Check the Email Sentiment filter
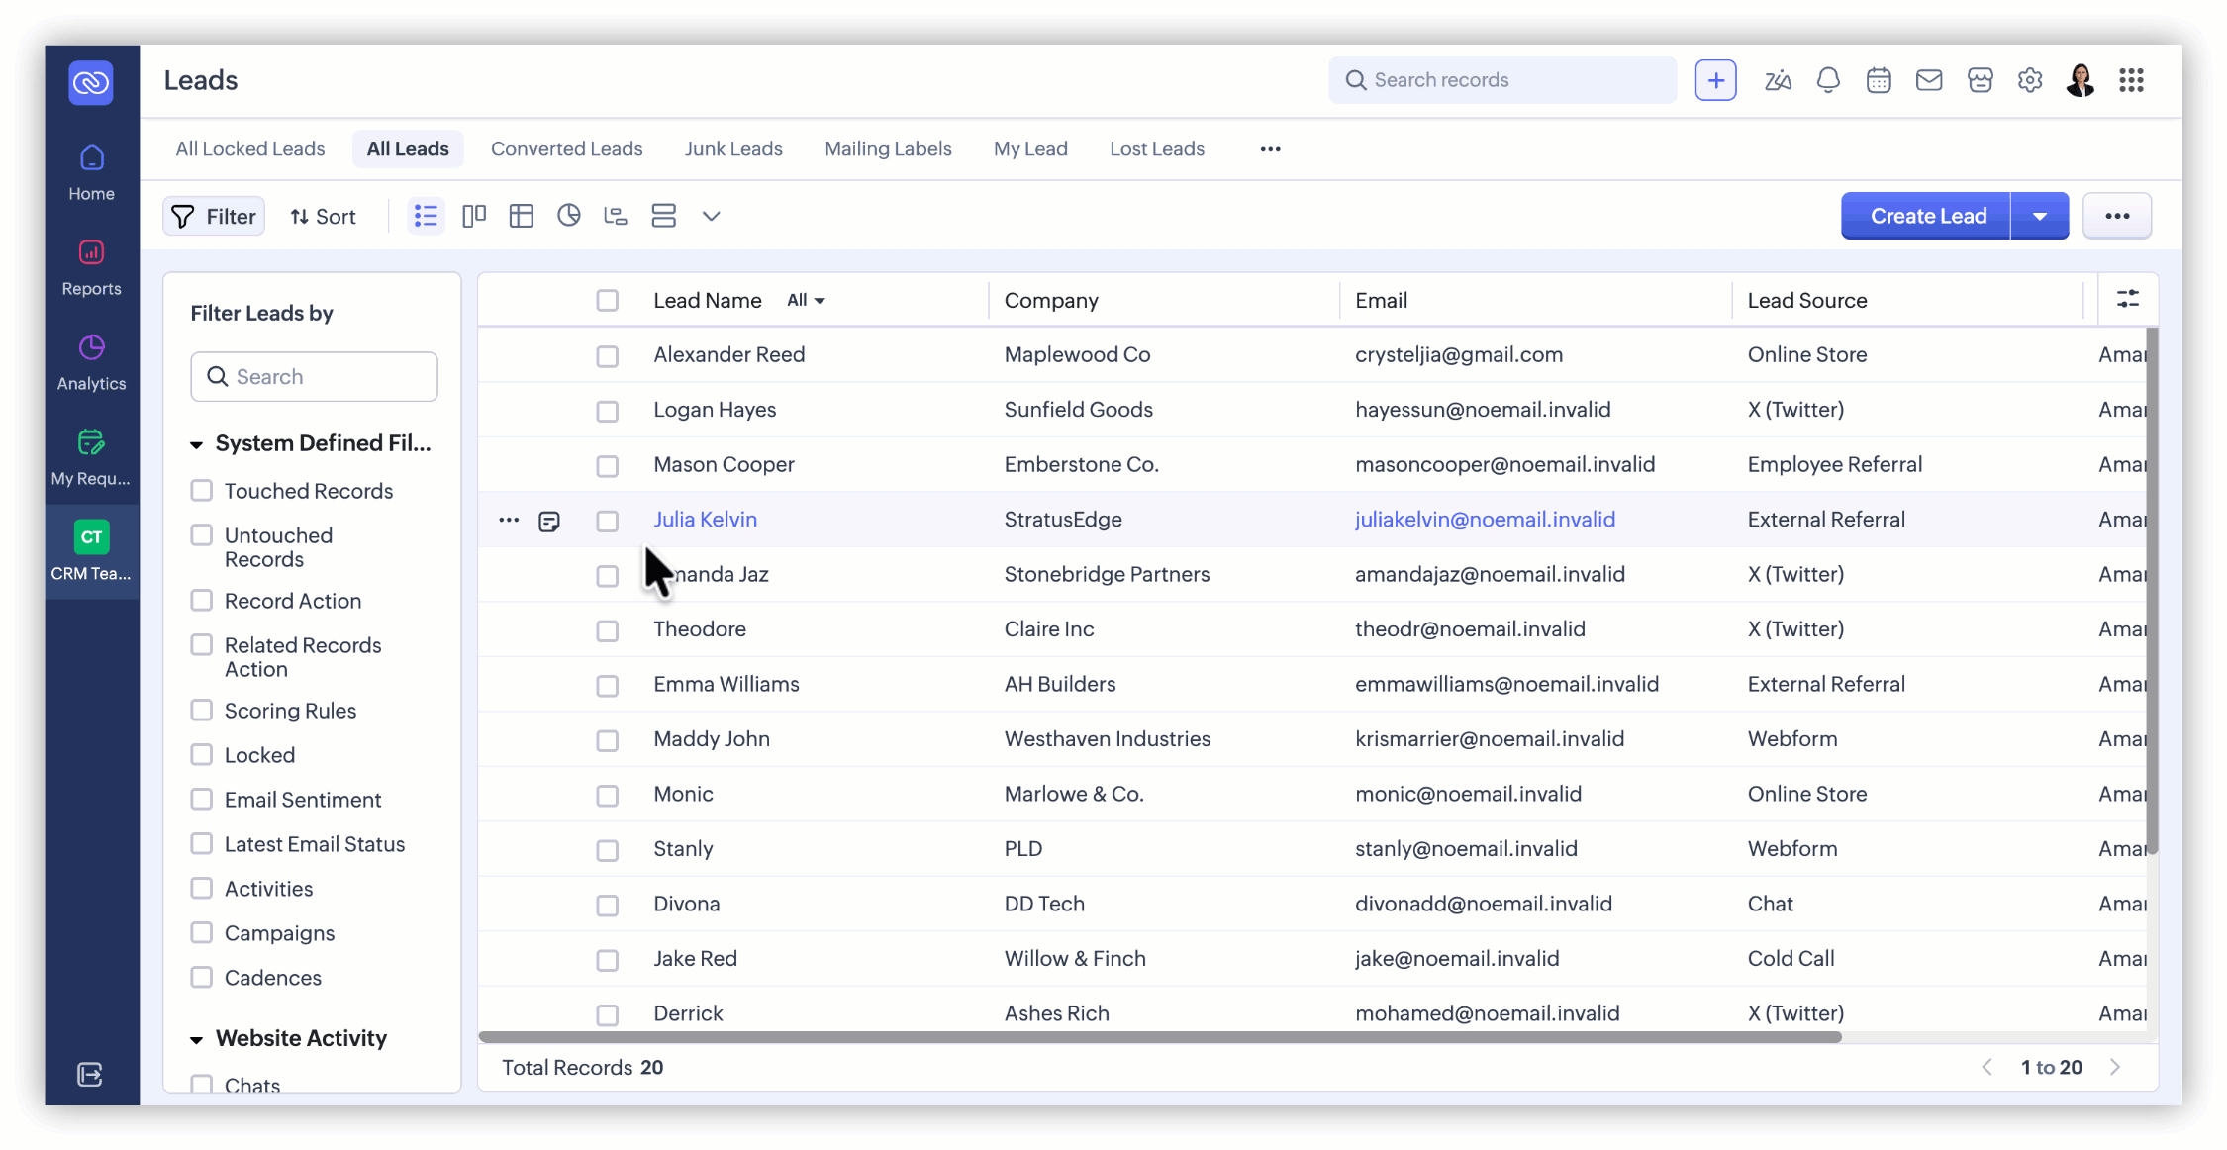The height and width of the screenshot is (1150, 2227). (202, 799)
